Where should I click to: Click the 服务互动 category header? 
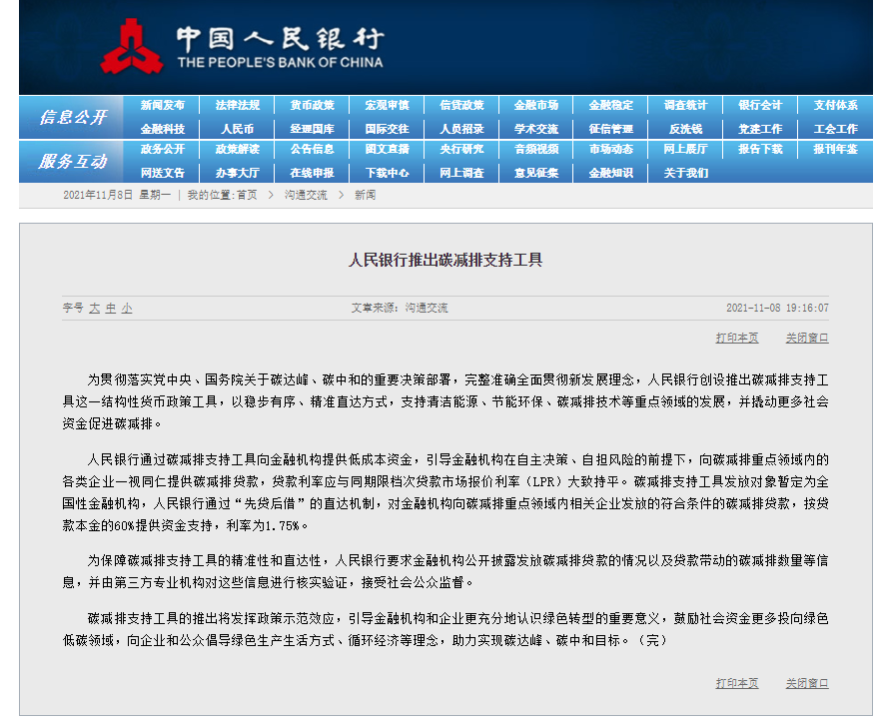pos(73,162)
